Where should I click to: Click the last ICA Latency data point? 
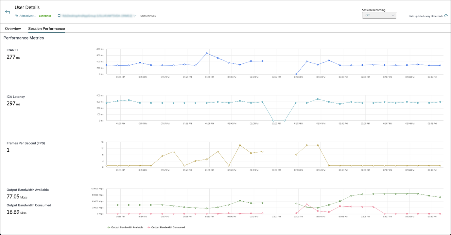pos(440,102)
